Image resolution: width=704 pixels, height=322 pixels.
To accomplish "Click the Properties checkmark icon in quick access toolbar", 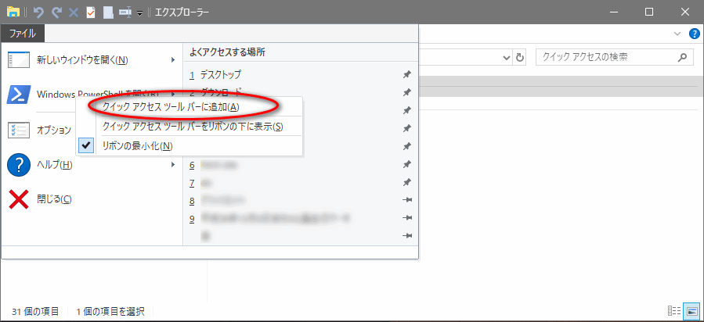I will pos(91,13).
